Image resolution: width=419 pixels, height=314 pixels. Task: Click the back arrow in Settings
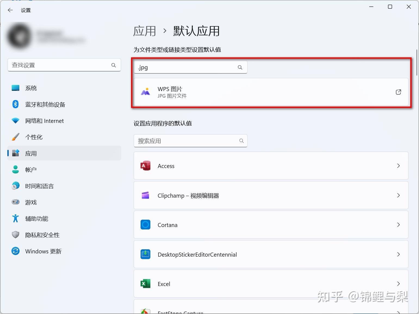coord(10,10)
